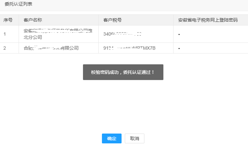Click the 委托认证列表 dialog title
Screen dimensions: 248x145
pyautogui.click(x=18, y=4)
